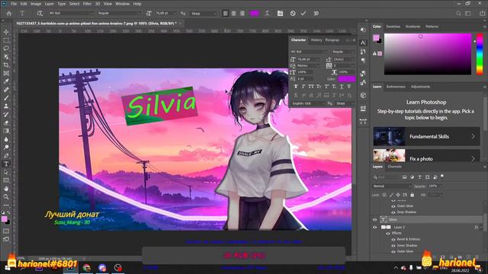Image resolution: width=488 pixels, height=274 pixels.
Task: Switch to the Paragraph tab
Action: point(332,40)
